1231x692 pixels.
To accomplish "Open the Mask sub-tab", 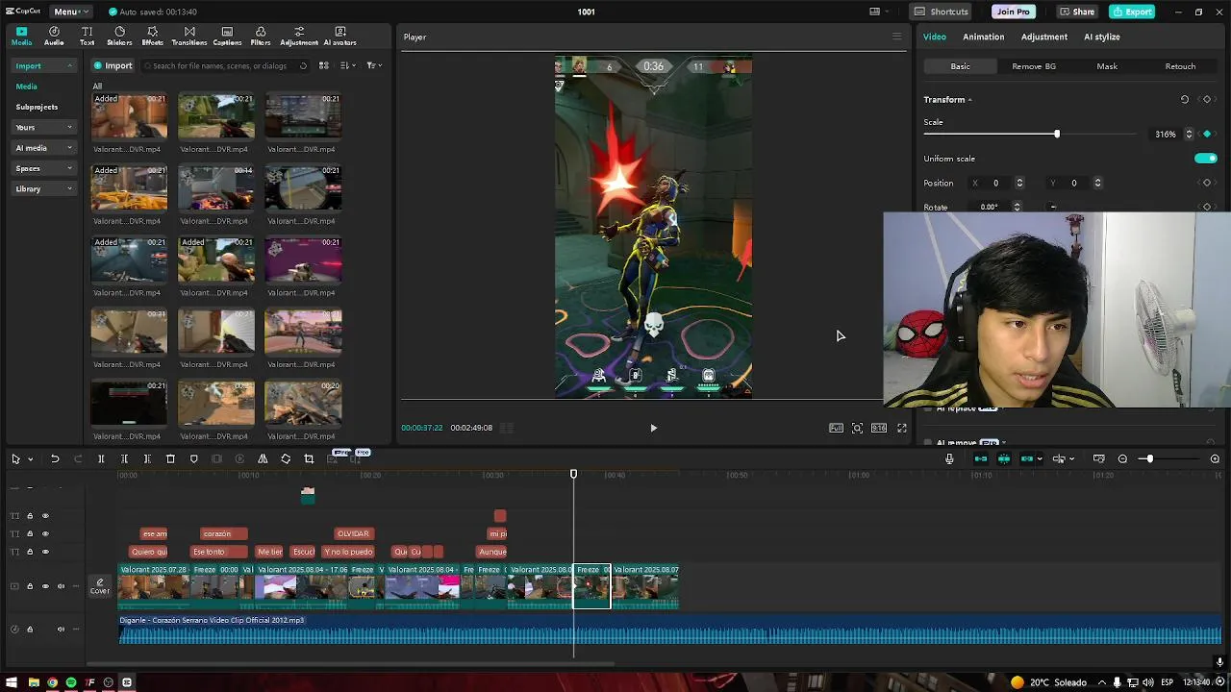I will (1107, 66).
